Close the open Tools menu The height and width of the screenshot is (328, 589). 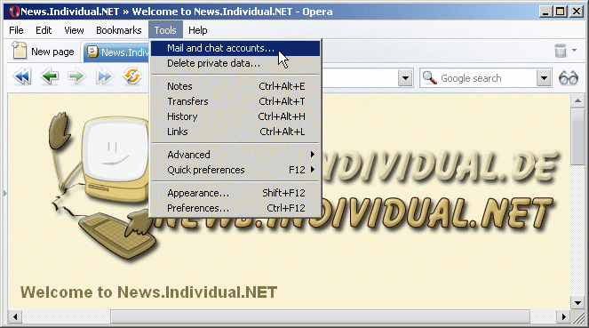point(165,30)
